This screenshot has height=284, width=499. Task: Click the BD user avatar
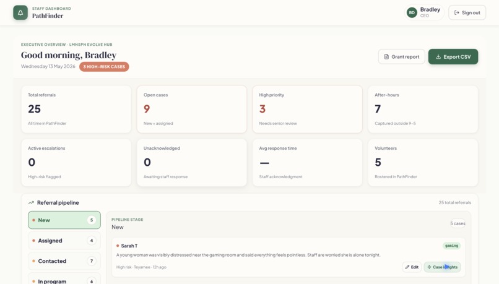click(412, 13)
